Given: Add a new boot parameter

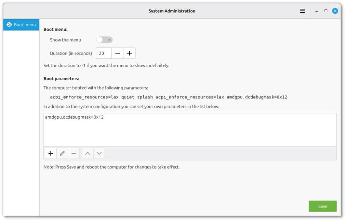Looking at the screenshot, I should (x=50, y=153).
